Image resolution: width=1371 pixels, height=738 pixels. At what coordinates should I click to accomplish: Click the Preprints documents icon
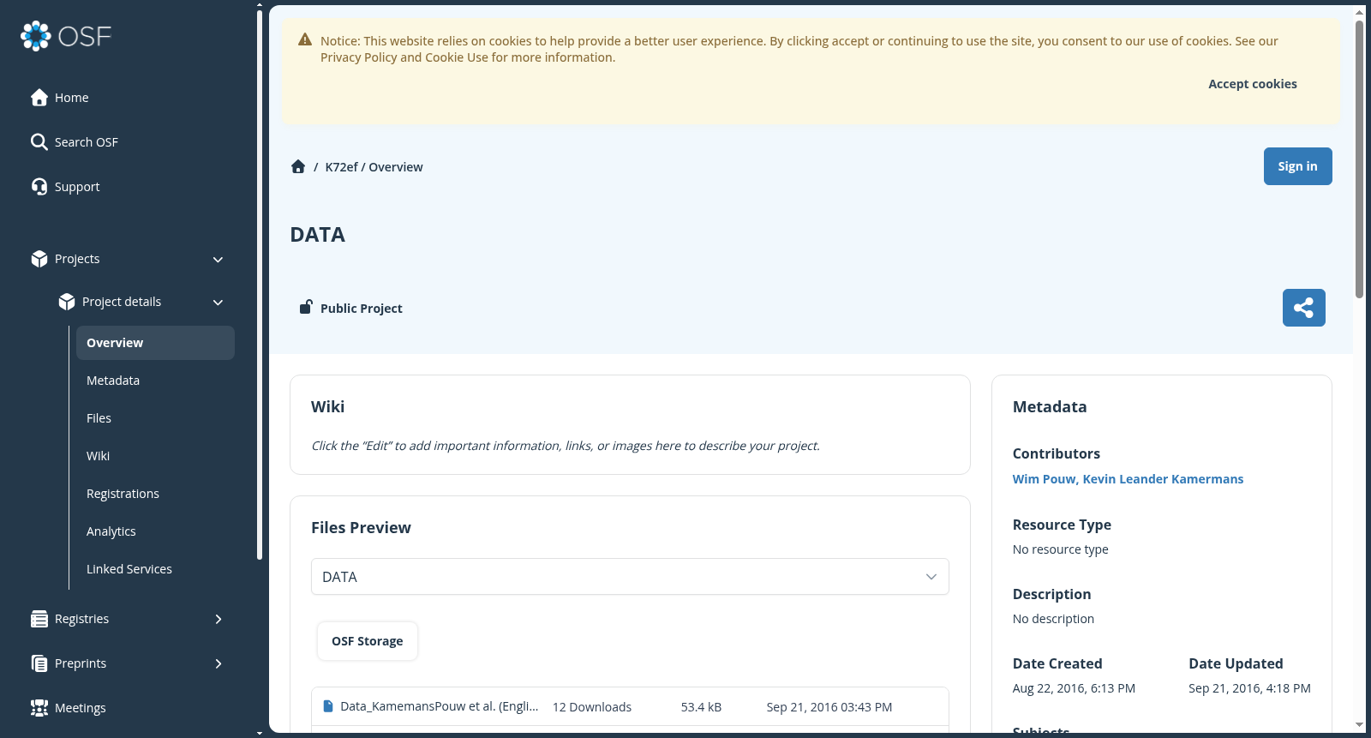39,663
